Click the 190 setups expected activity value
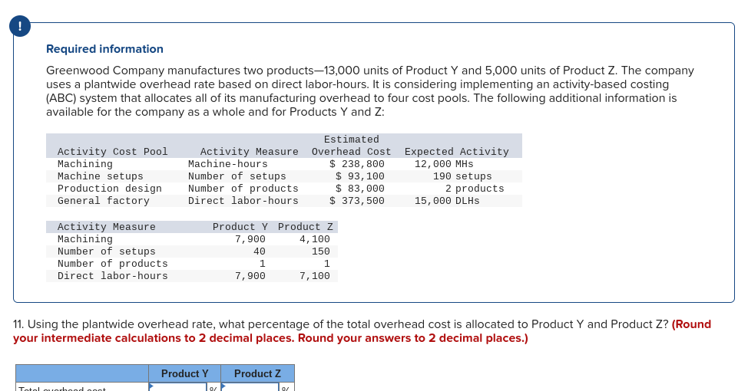The image size is (738, 391). pos(462,176)
